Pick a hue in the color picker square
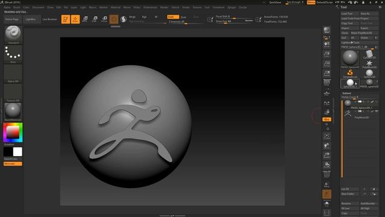 (13, 133)
